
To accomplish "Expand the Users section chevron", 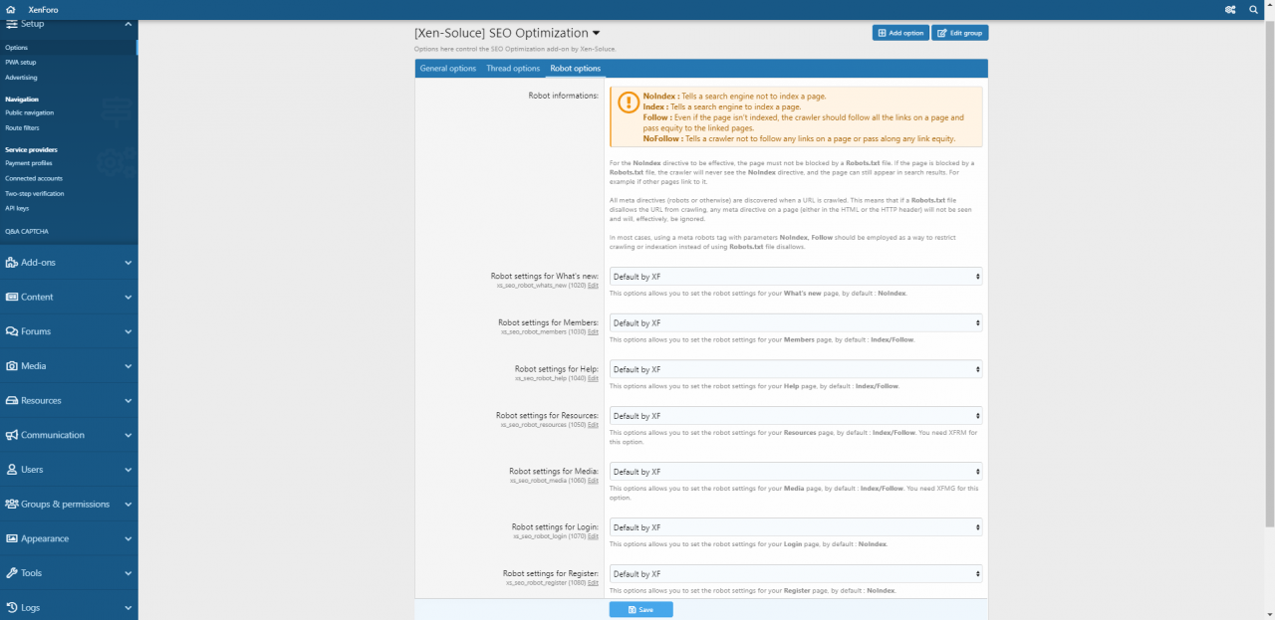I will [128, 470].
